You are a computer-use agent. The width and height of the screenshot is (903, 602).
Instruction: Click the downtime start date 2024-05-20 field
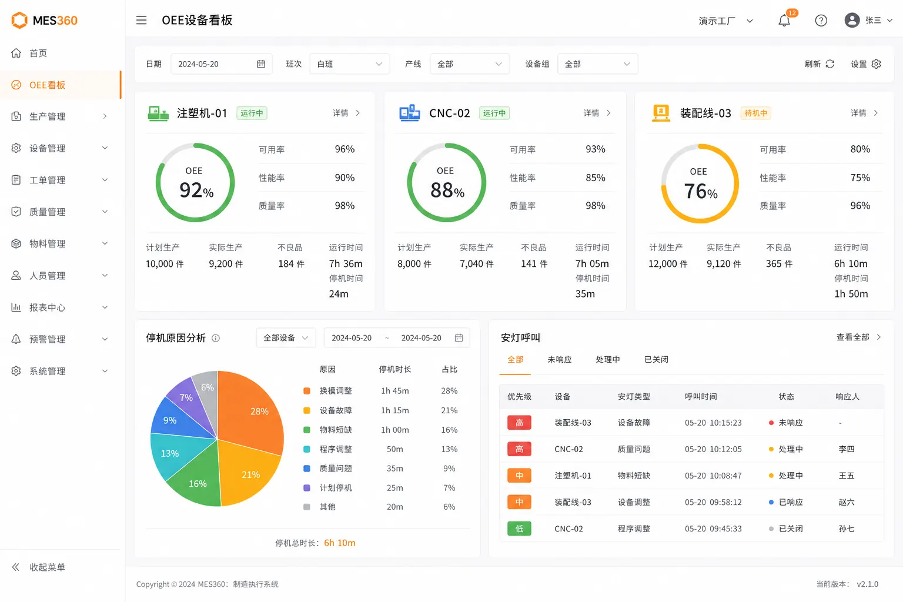tap(352, 338)
